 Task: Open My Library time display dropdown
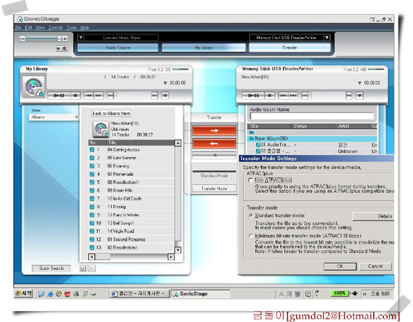click(165, 83)
